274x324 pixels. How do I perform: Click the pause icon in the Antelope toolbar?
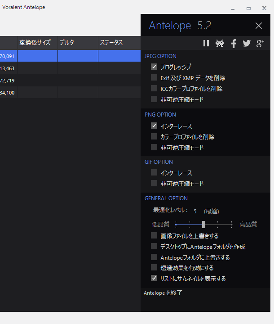(206, 43)
